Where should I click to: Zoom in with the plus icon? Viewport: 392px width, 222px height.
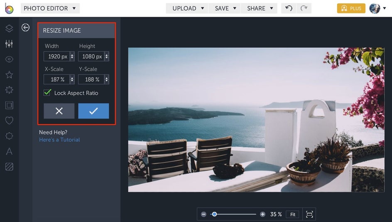pyautogui.click(x=262, y=214)
